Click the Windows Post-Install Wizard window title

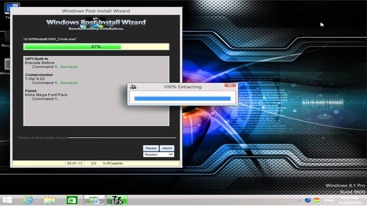(96, 11)
